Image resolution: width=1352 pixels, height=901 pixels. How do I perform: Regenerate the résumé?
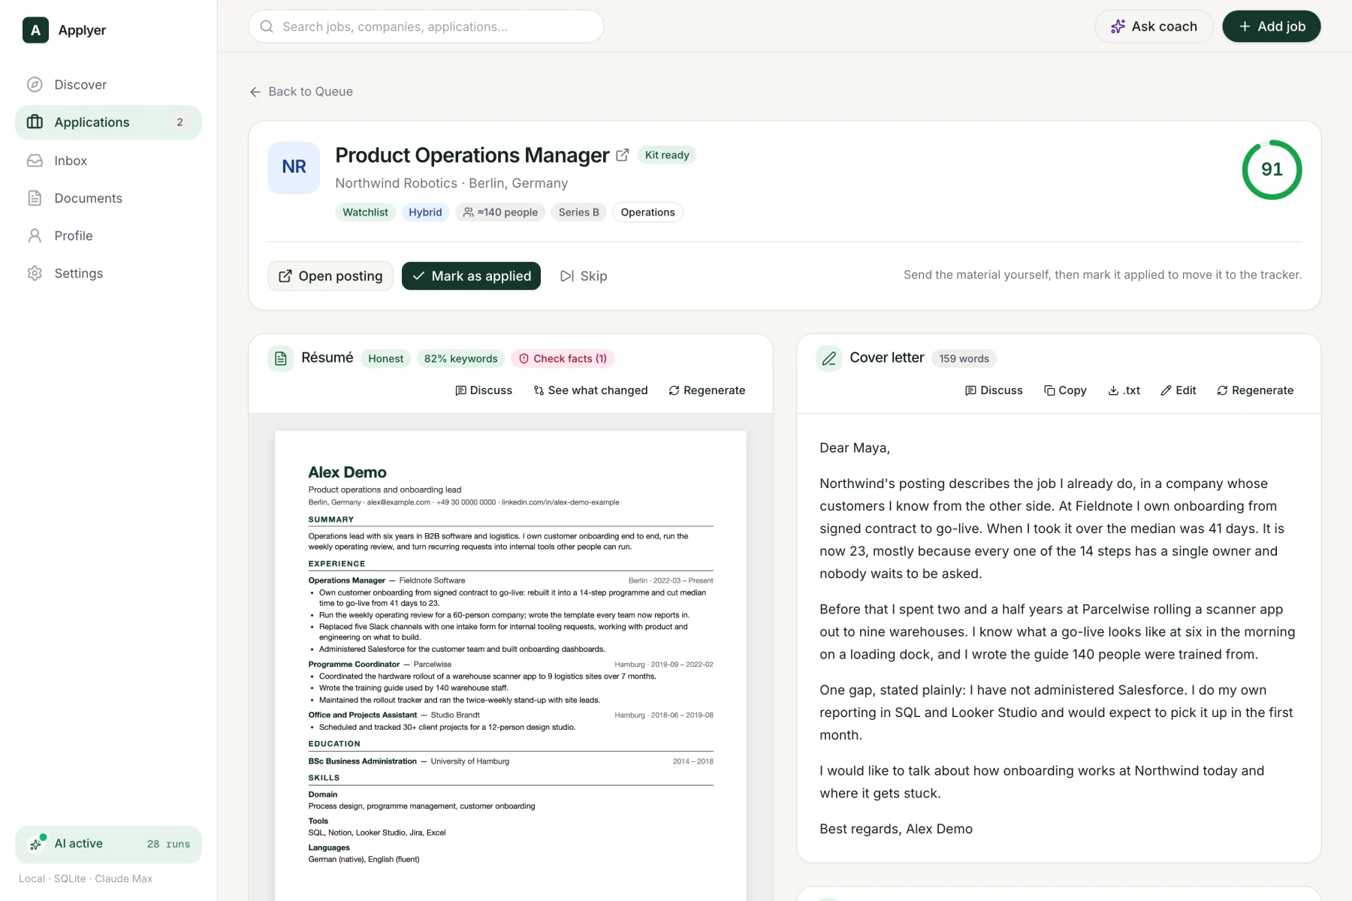707,390
